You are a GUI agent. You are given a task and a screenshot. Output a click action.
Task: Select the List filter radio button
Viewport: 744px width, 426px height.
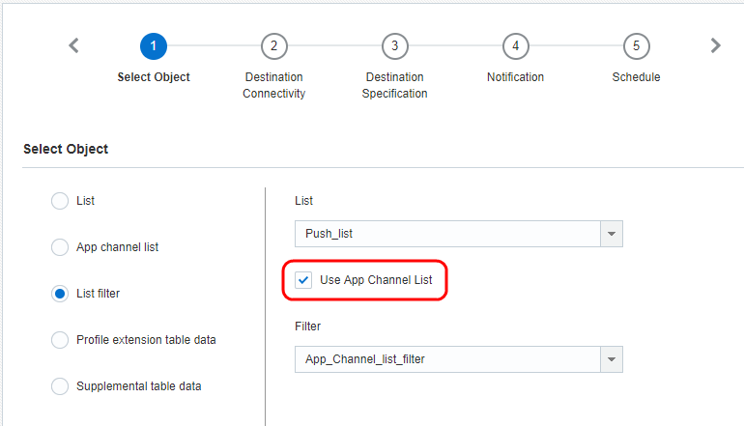59,294
